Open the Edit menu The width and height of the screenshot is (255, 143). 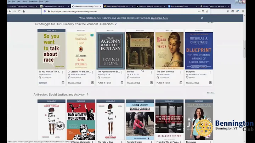[x=13, y=1]
